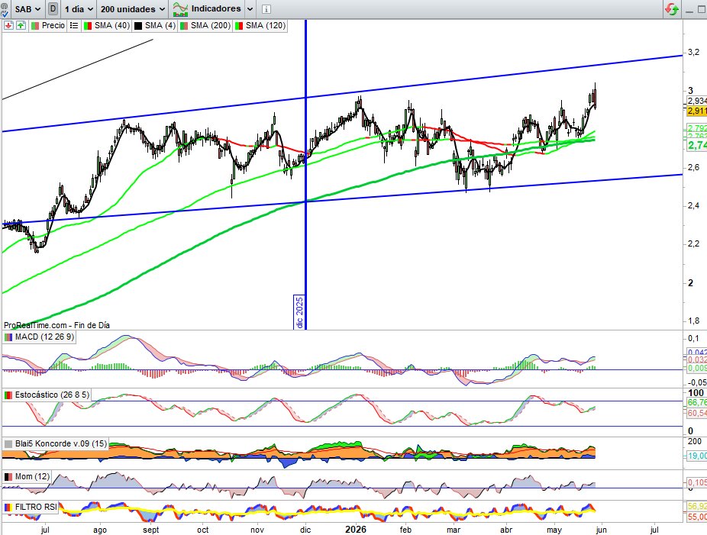Click the red-green refresh arrows icon
Viewport: 707px width, 535px height.
click(672, 9)
